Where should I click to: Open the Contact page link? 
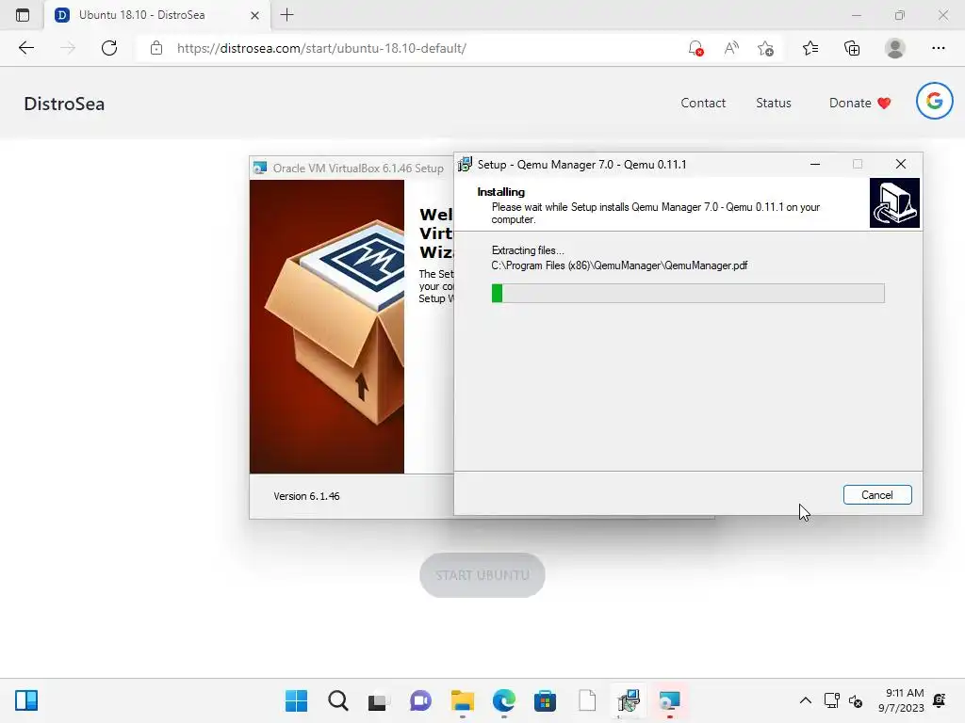703,103
